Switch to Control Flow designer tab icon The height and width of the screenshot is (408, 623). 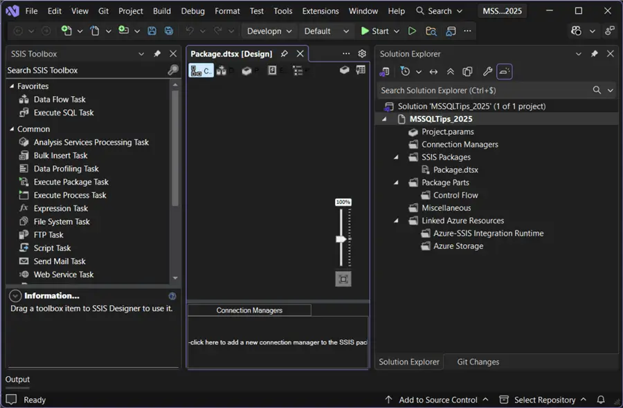click(x=201, y=71)
